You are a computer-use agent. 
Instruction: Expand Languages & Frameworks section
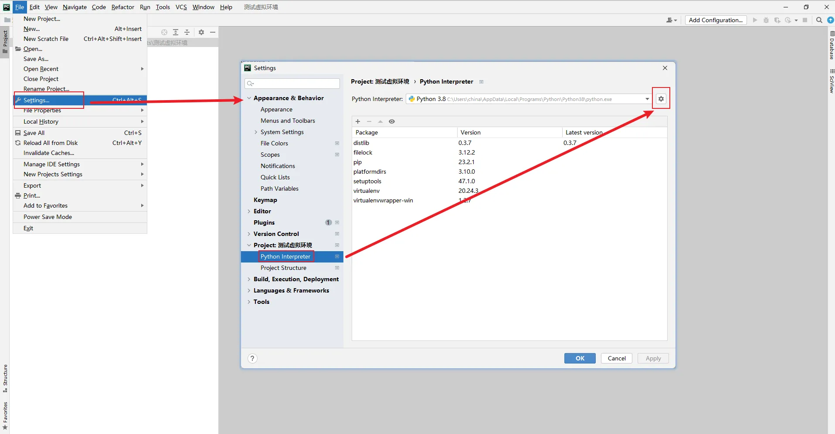[249, 290]
